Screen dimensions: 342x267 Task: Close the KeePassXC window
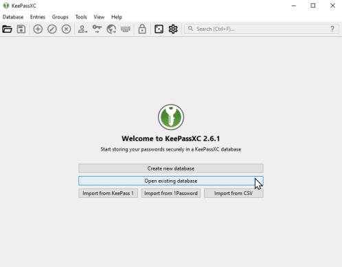pyautogui.click(x=332, y=5)
